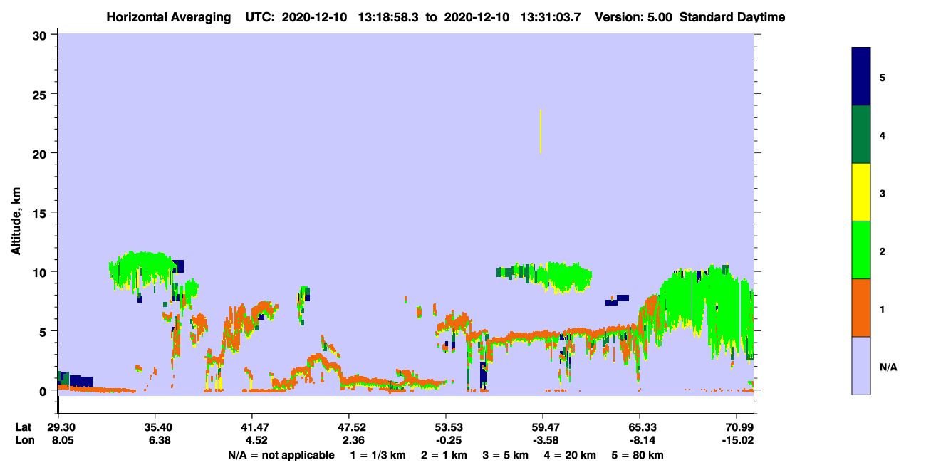The width and height of the screenshot is (926, 475).
Task: Click '4 = 20 km' legend note
Action: point(570,455)
